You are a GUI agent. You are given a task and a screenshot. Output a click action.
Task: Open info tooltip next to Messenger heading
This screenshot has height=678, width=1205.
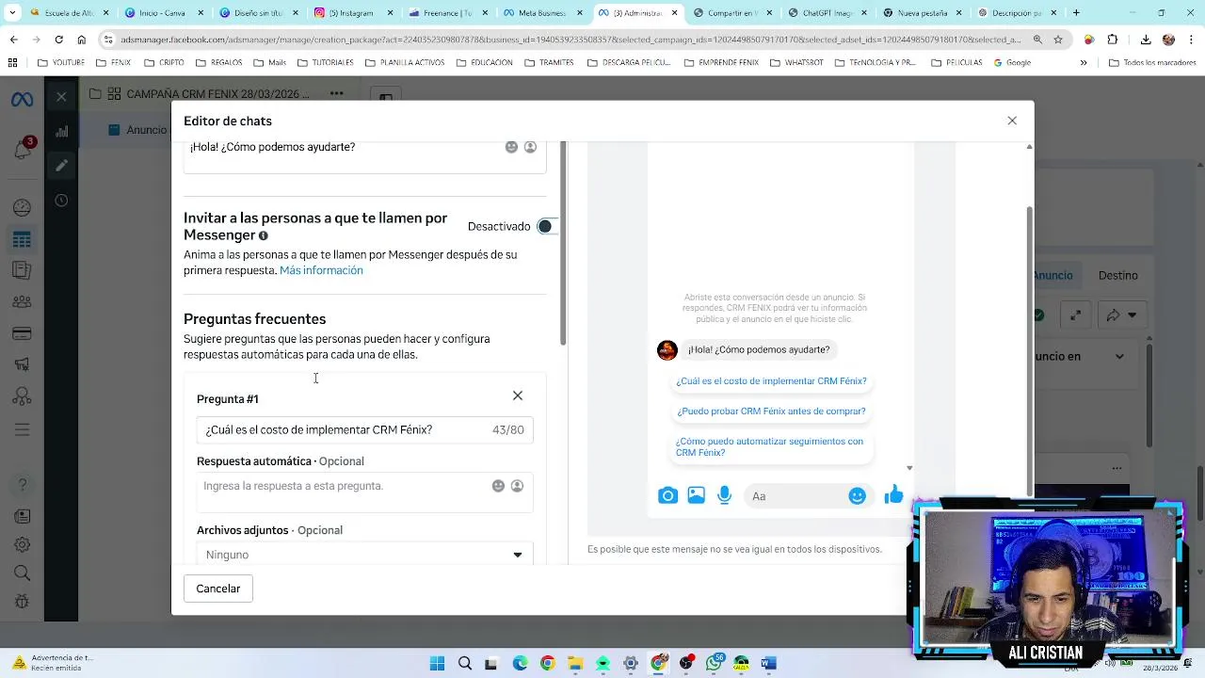264,235
